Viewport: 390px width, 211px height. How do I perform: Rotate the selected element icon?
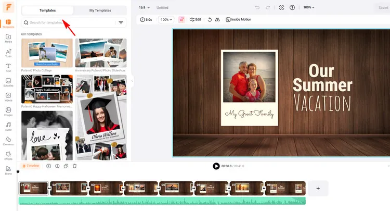point(210,19)
